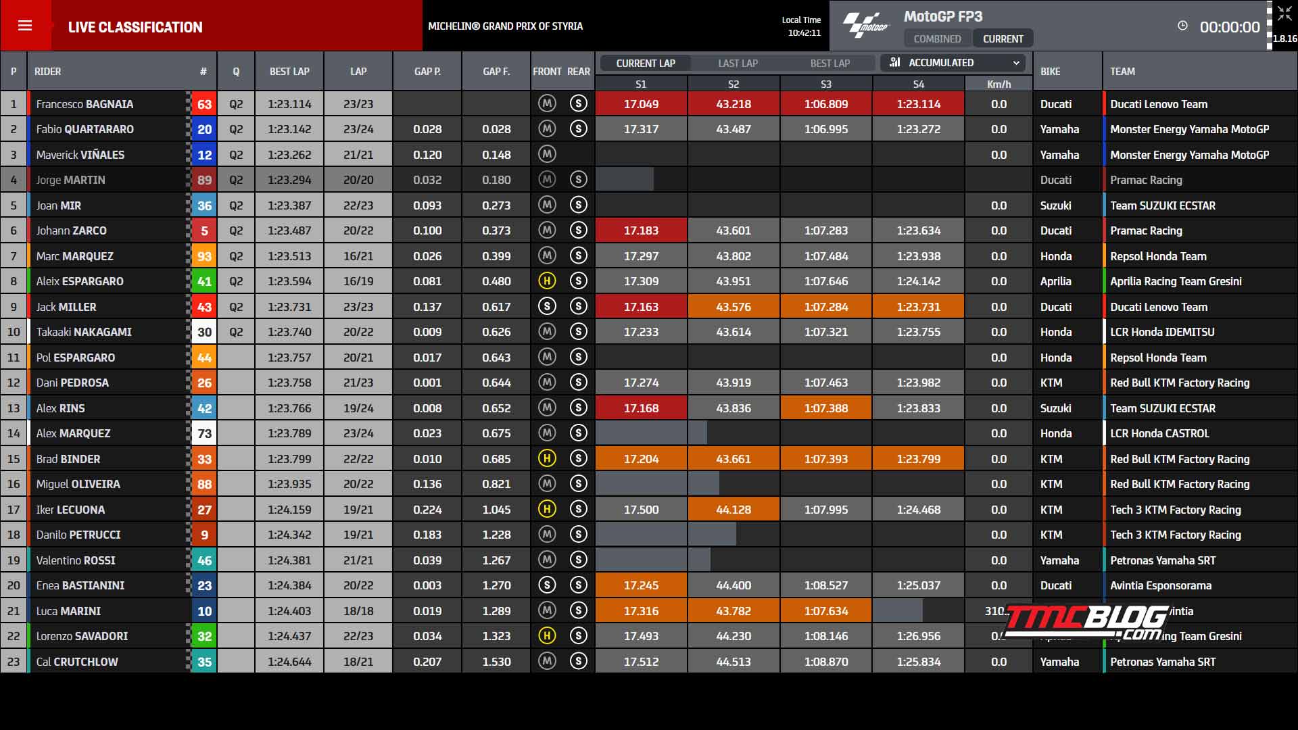The height and width of the screenshot is (730, 1298).
Task: Click Joan Mir's front medium tyre icon
Action: click(547, 205)
